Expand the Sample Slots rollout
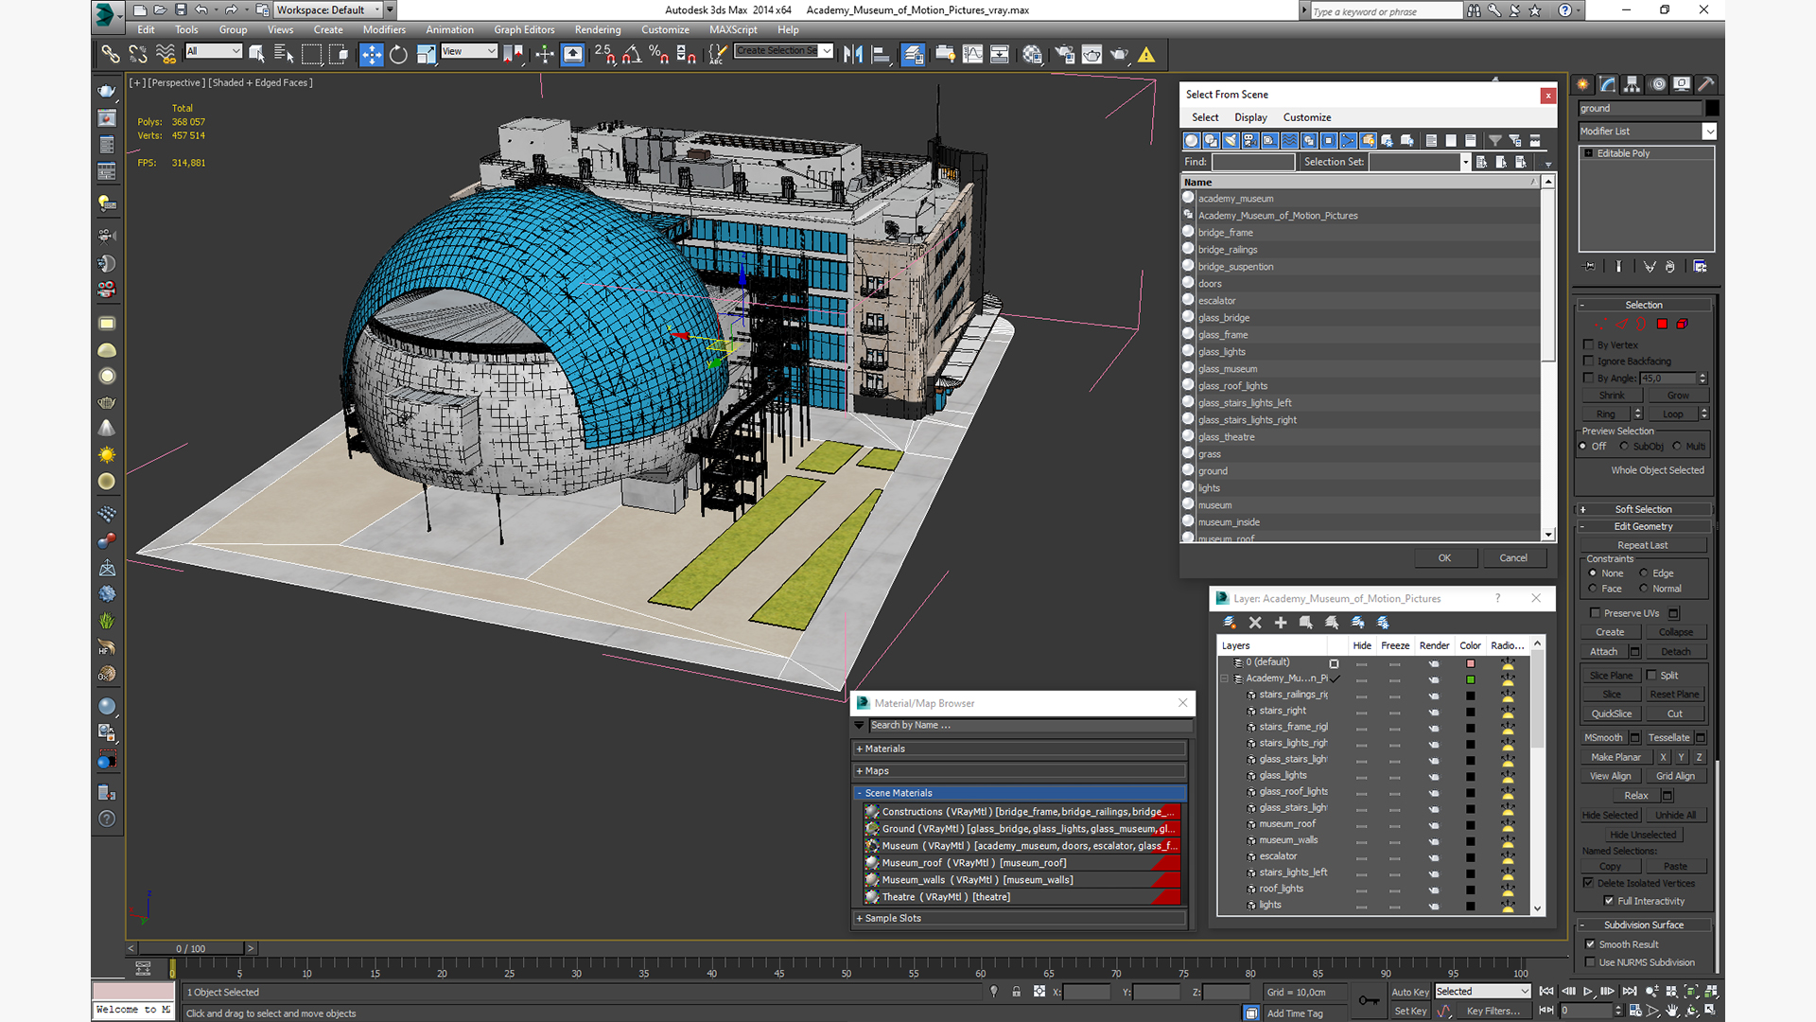The image size is (1816, 1022). click(x=1020, y=918)
